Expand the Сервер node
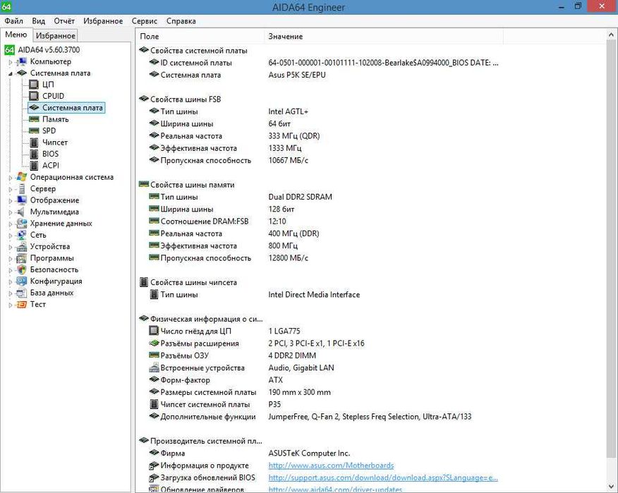This screenshot has width=618, height=493. [x=11, y=189]
